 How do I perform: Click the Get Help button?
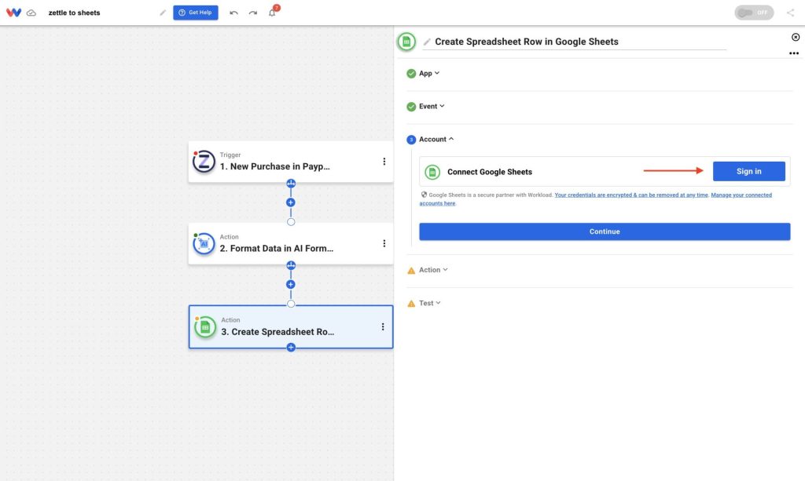coord(196,13)
